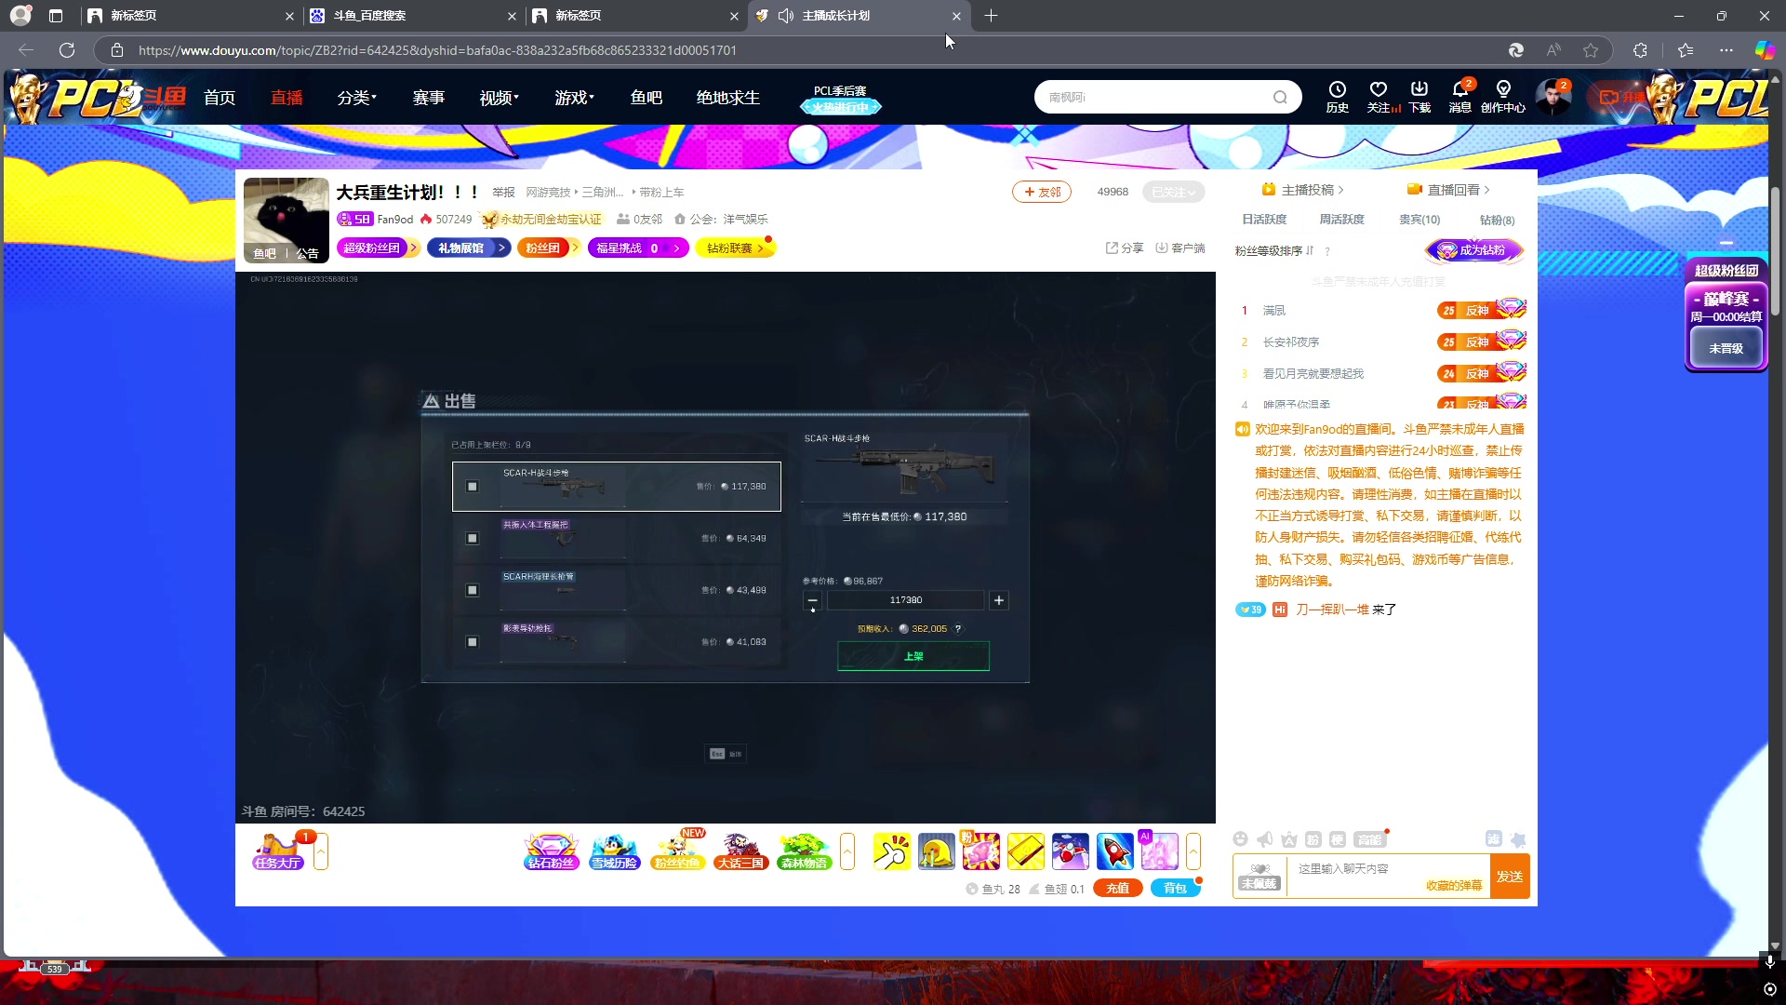Screen dimensions: 1786x1005
Task: Expand the 游戏 games dropdown
Action: (575, 98)
